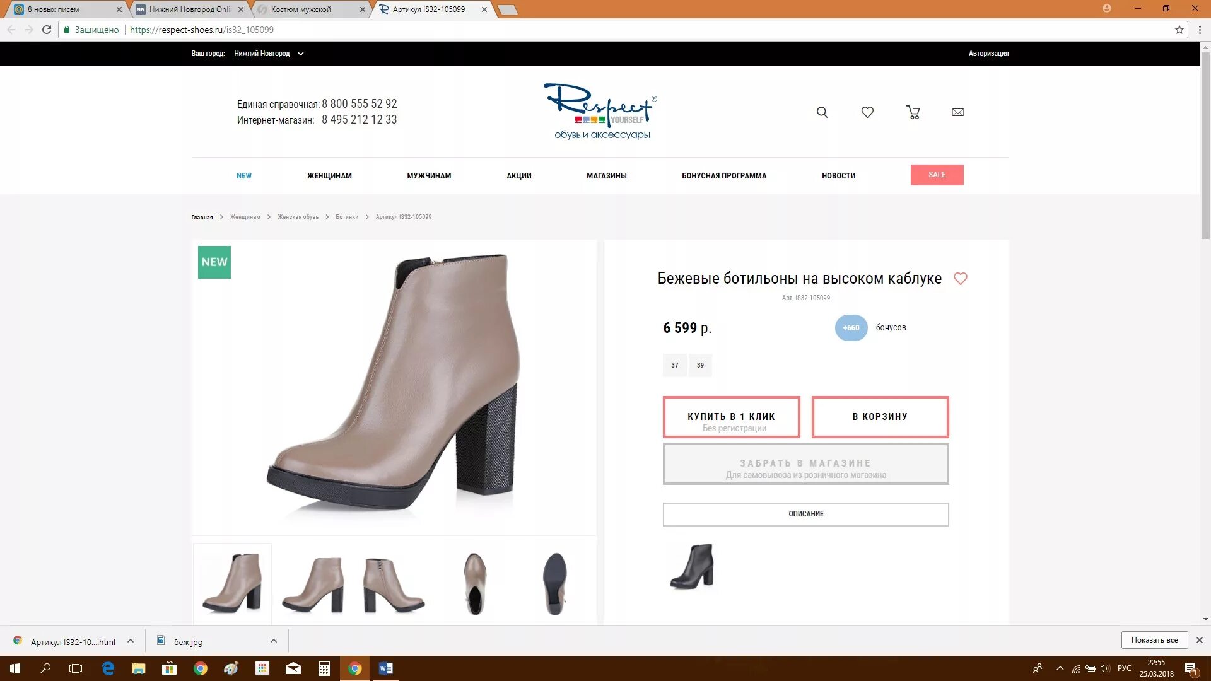Bookmark page with the star icon
The width and height of the screenshot is (1211, 681).
pos(1179,30)
